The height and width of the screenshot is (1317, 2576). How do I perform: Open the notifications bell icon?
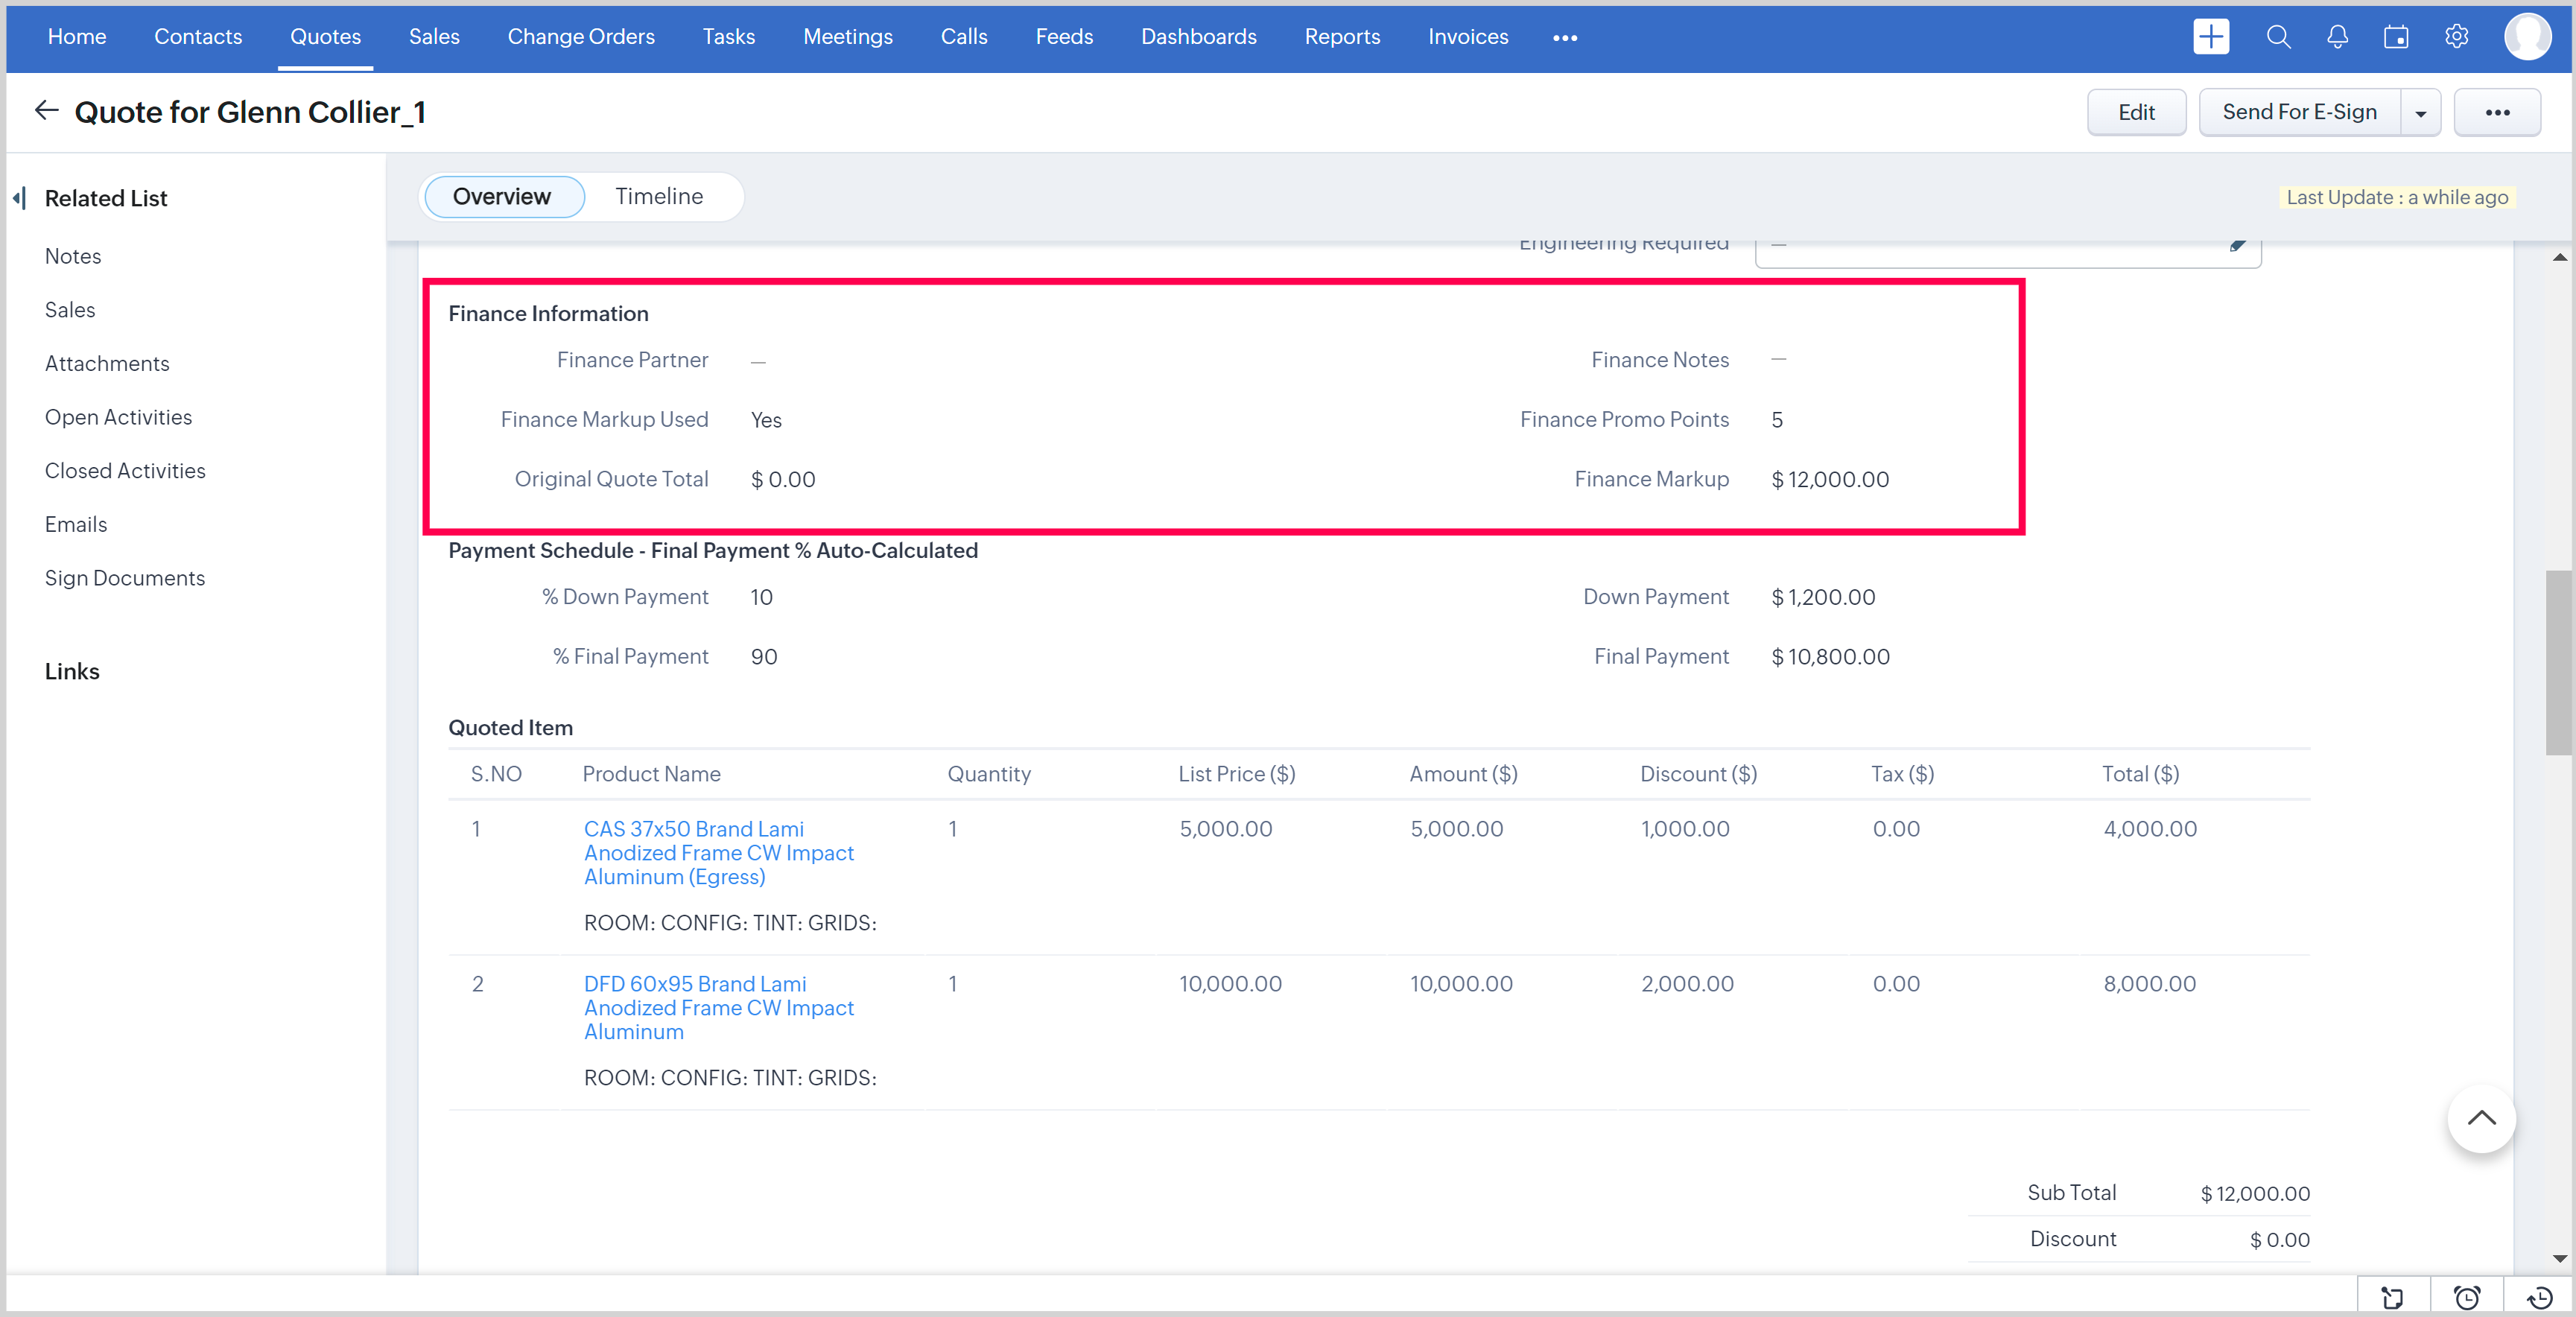pos(2337,37)
